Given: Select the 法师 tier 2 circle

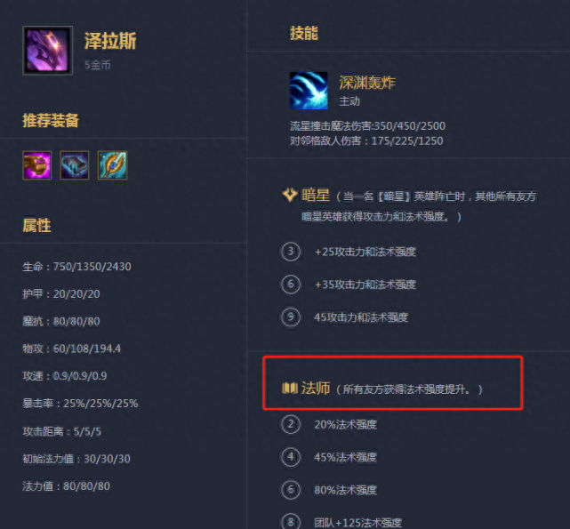Looking at the screenshot, I should 291,424.
